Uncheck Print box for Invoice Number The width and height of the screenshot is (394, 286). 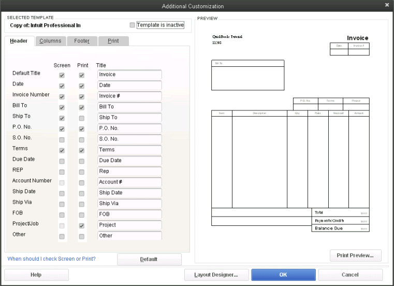[81, 97]
